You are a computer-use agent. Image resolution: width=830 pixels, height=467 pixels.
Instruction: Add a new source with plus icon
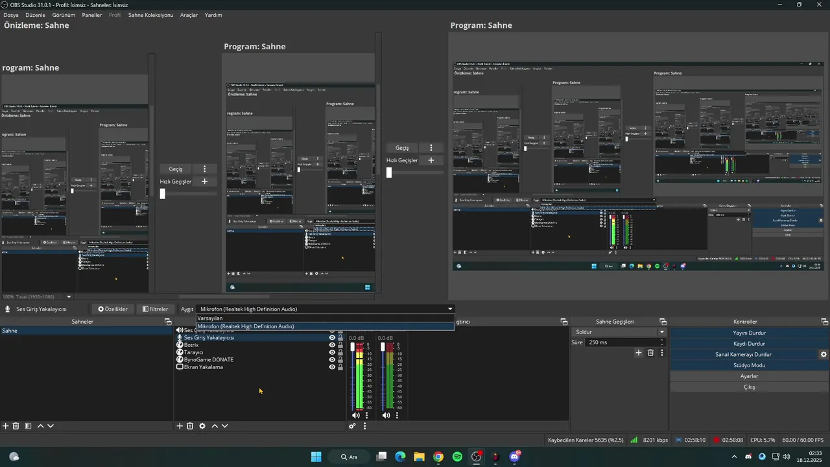180,426
